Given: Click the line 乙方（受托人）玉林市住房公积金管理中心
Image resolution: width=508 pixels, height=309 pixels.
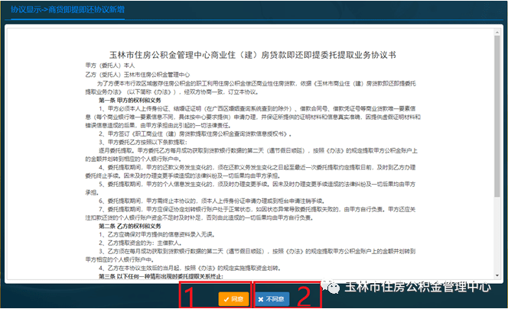Looking at the screenshot, I should [x=138, y=75].
